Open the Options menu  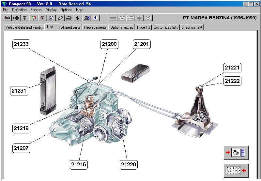pos(66,10)
